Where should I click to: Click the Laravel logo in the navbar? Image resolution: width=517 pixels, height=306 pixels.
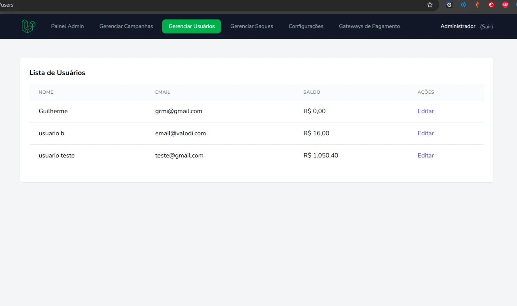[x=28, y=26]
